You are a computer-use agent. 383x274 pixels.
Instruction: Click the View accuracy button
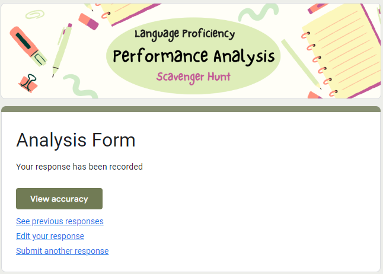click(59, 199)
